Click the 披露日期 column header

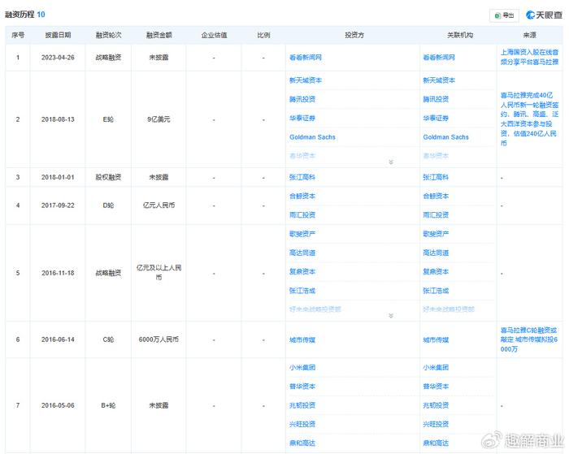pyautogui.click(x=58, y=35)
